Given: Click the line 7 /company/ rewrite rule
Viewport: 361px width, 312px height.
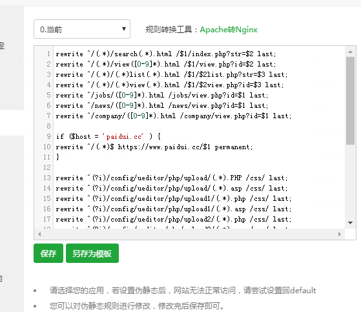Looking at the screenshot, I should coord(174,116).
